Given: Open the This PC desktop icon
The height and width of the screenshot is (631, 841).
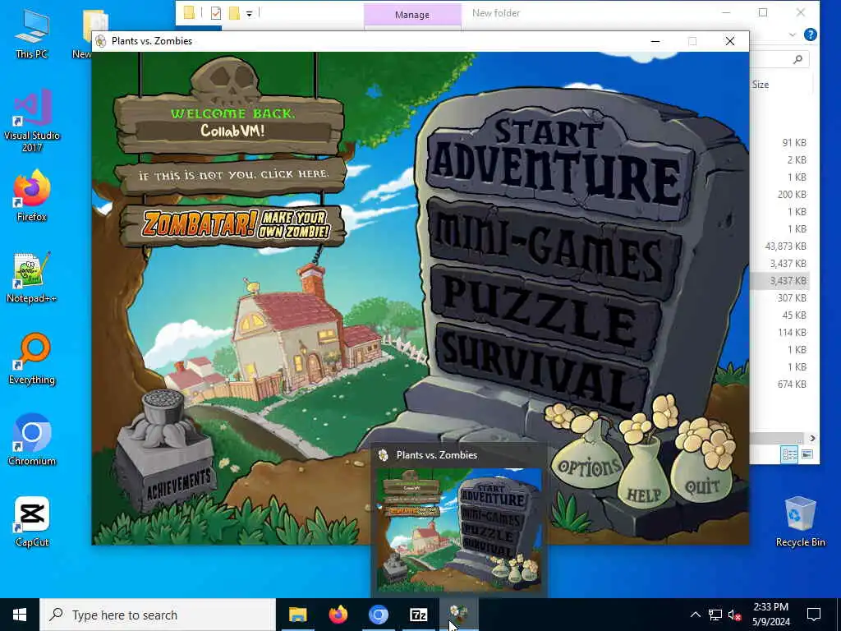Looking at the screenshot, I should [32, 33].
